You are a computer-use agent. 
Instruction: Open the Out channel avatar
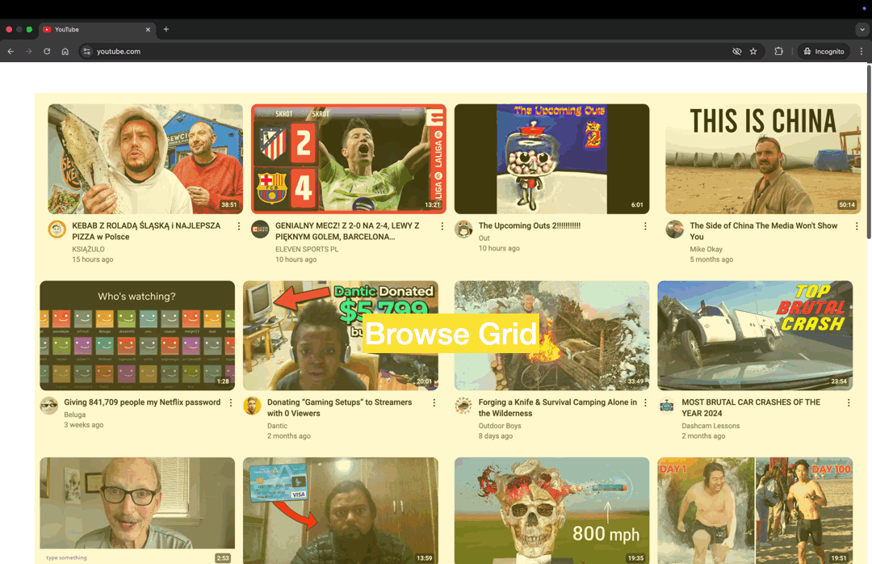click(463, 229)
